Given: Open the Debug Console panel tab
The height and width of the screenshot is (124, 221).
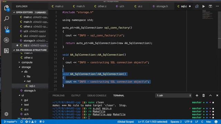Looking at the screenshot, I should click(x=97, y=95).
